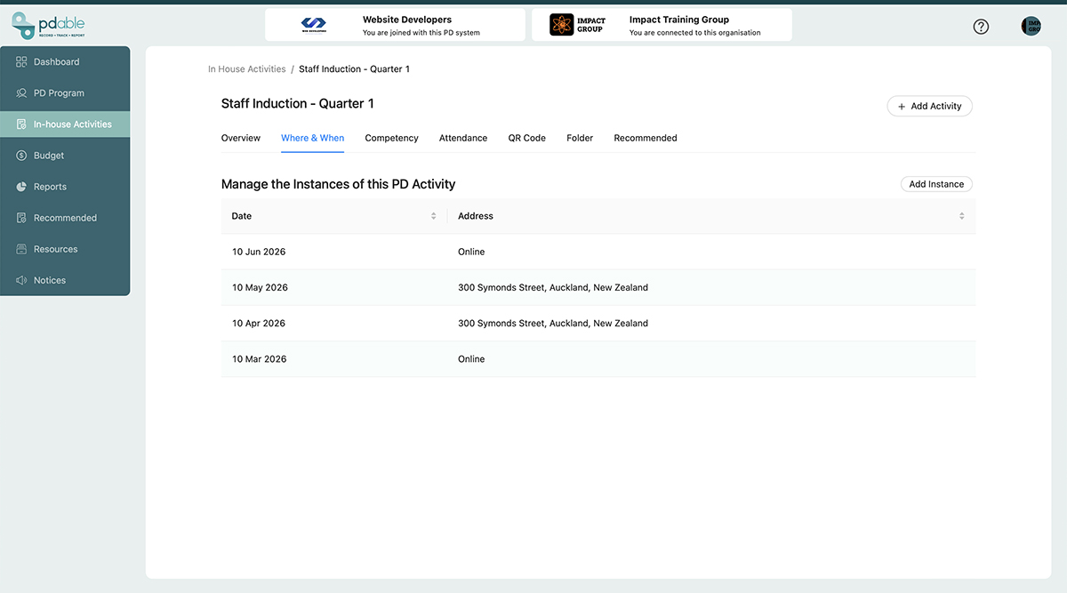The image size is (1067, 593).
Task: Open Budget in the sidebar
Action: tap(65, 156)
